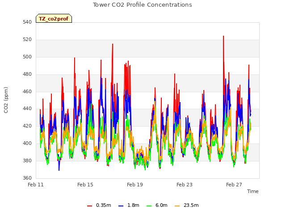Viewport: 286px width, 214px height.
Task: Click the 500 y-axis tick label
Action: tap(27, 57)
